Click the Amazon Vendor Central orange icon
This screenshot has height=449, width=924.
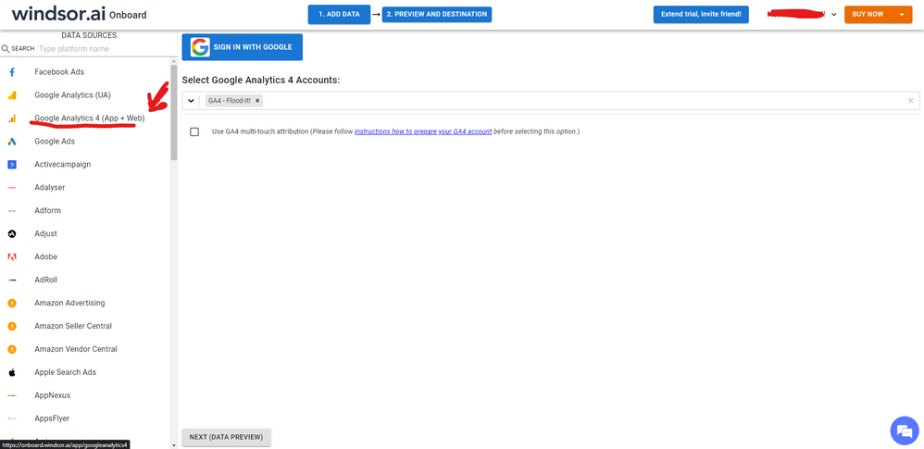tap(12, 349)
